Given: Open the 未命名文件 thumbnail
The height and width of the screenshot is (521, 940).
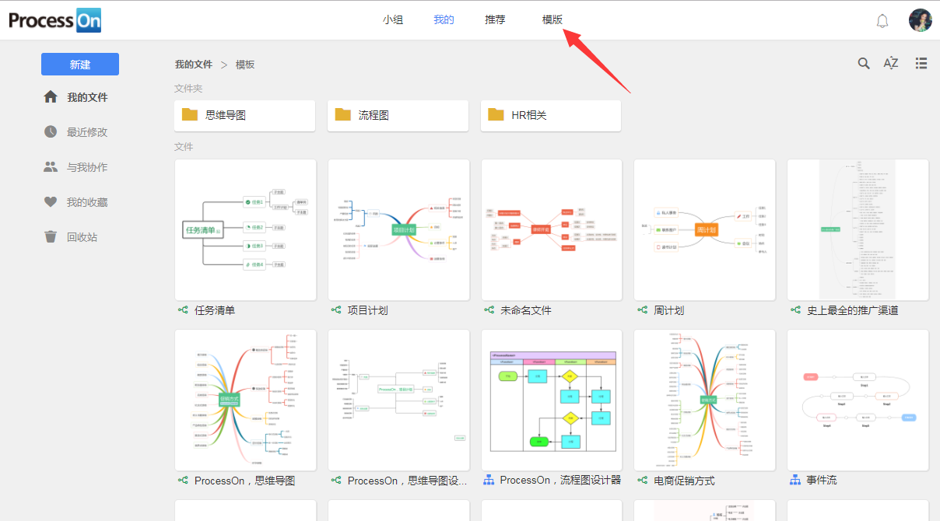Looking at the screenshot, I should point(552,229).
